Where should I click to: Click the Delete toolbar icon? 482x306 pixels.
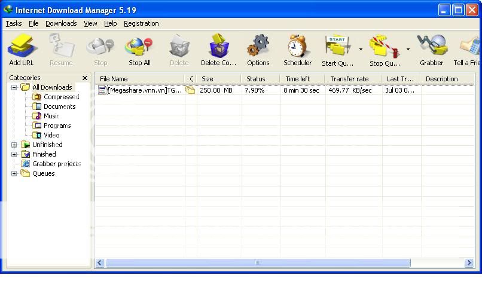pos(179,46)
